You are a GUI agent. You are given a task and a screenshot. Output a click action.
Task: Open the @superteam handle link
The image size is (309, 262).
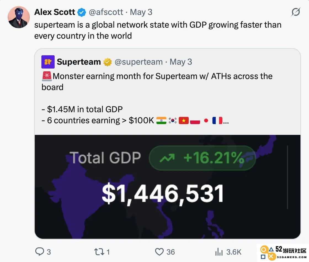tap(139, 62)
